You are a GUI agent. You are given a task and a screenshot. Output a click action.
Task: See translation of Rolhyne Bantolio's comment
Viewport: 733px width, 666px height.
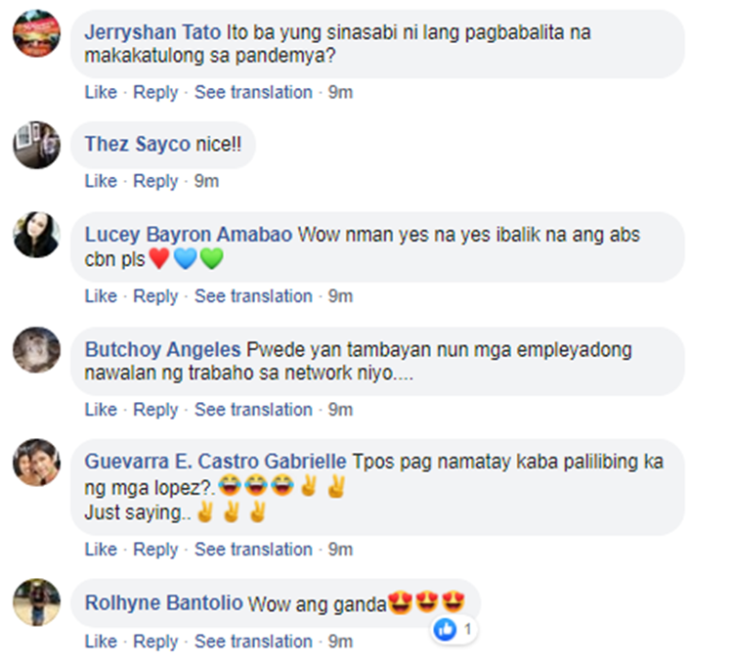pos(253,642)
